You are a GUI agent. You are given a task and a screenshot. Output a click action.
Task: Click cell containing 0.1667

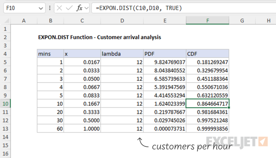(82, 104)
